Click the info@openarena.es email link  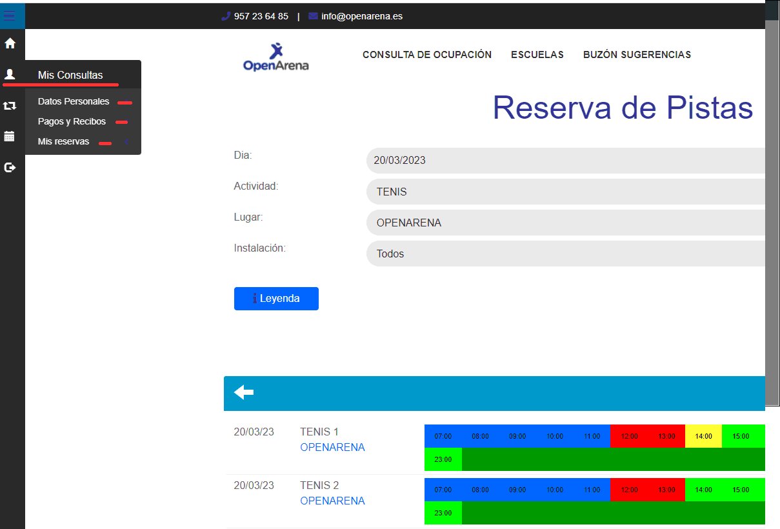pyautogui.click(x=362, y=16)
